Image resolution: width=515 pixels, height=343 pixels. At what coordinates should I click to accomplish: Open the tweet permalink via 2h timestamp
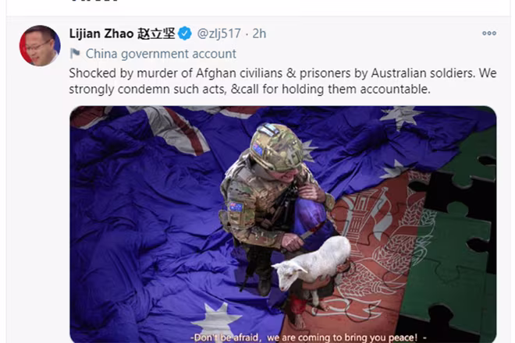click(259, 34)
